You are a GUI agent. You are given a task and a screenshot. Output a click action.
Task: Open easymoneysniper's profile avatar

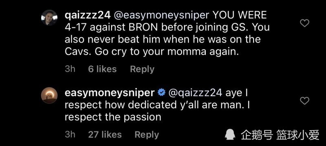(x=49, y=95)
